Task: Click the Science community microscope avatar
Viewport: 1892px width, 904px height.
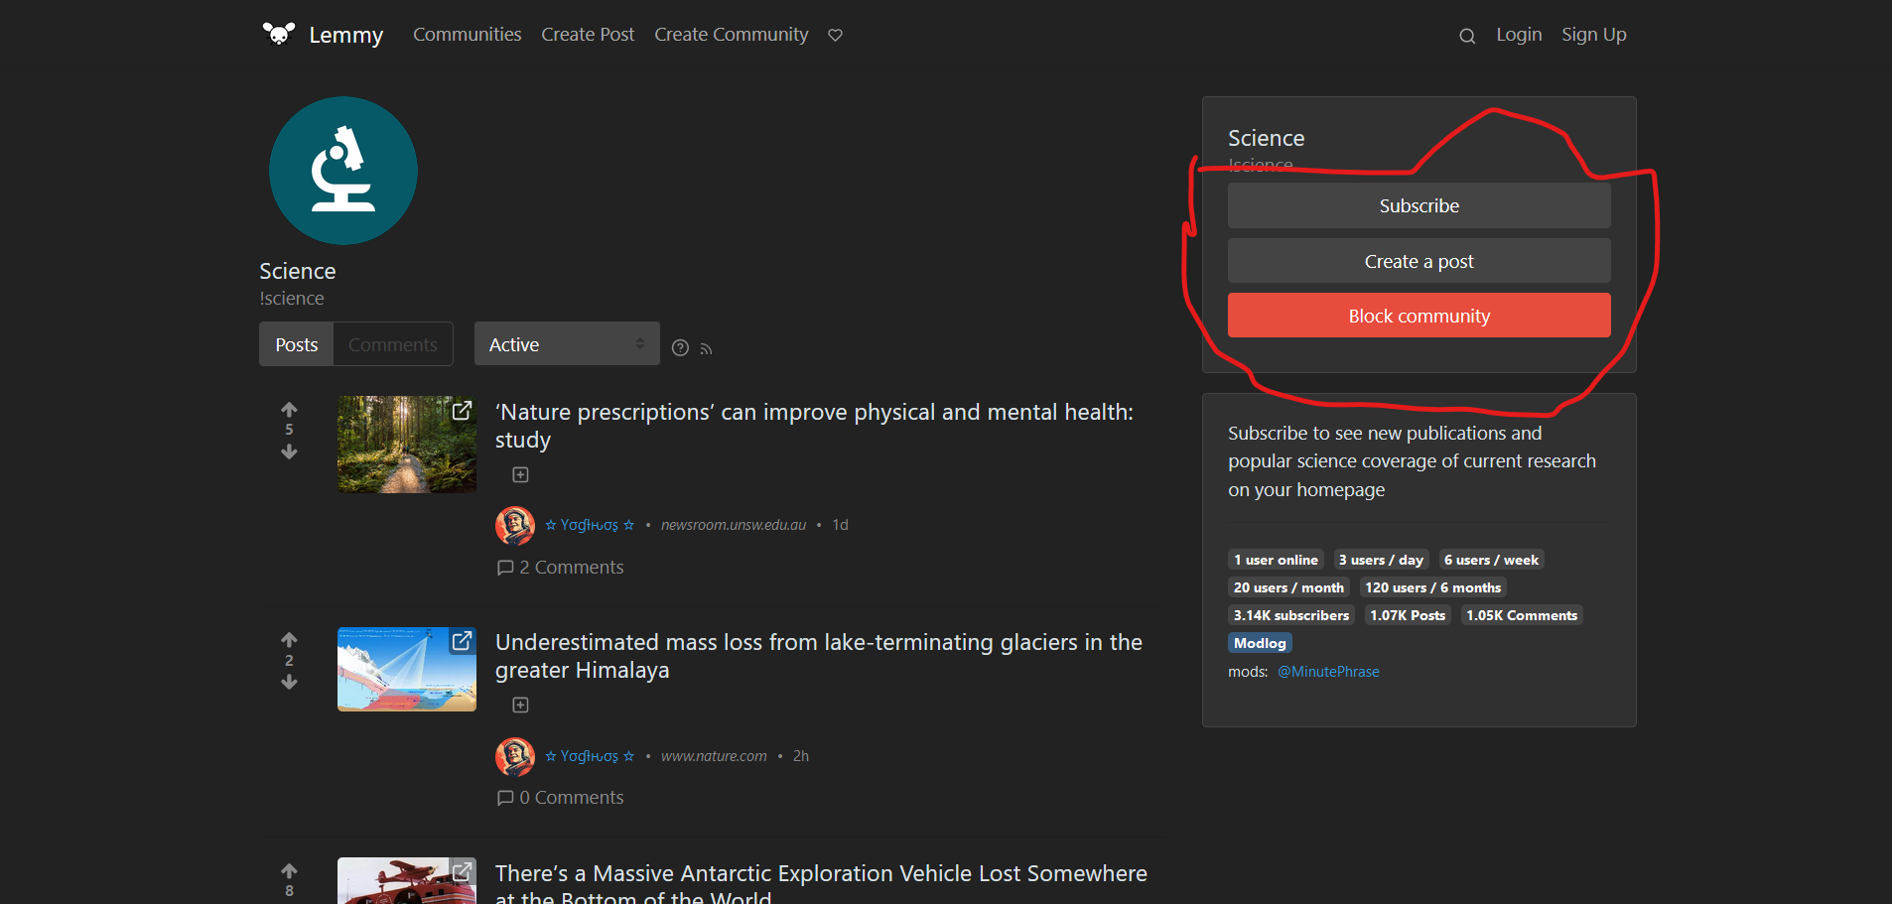Action: coord(342,171)
